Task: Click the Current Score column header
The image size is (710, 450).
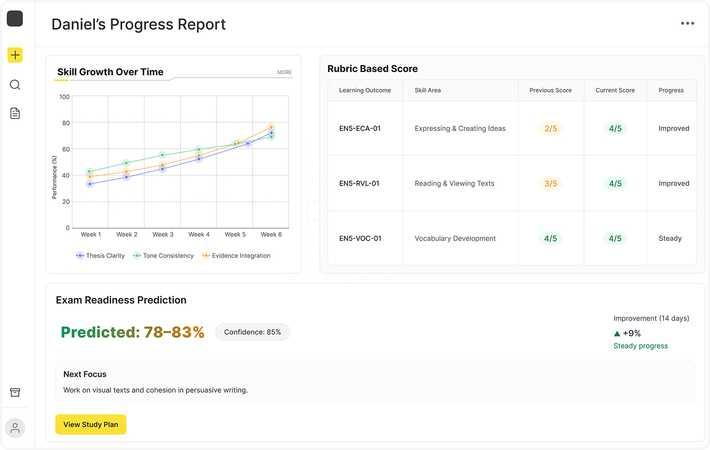Action: [615, 90]
